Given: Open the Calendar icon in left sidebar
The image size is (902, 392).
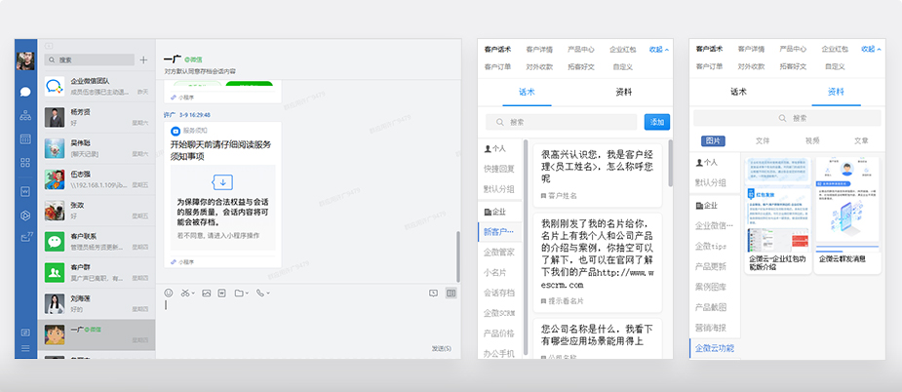Looking at the screenshot, I should click(25, 139).
